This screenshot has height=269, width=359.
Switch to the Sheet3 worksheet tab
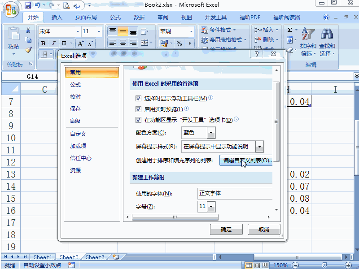point(94,257)
